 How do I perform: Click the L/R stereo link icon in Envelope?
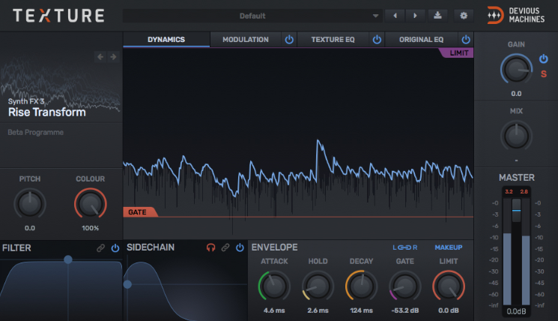click(405, 247)
